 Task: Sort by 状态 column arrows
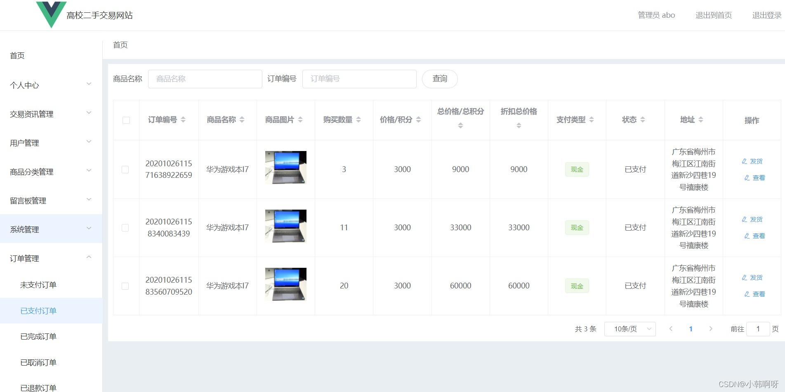pos(643,120)
